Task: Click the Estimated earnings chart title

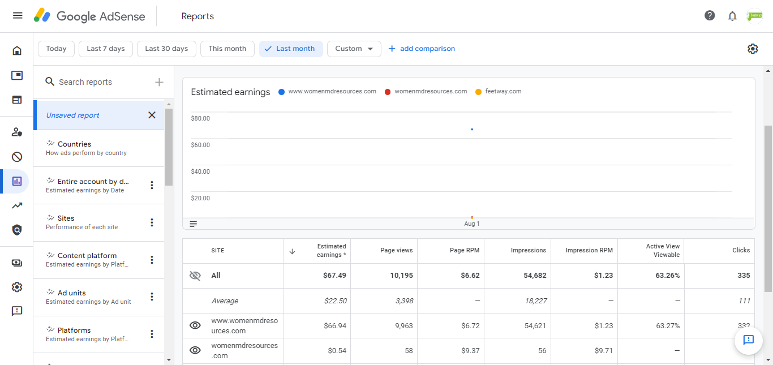Action: point(231,92)
